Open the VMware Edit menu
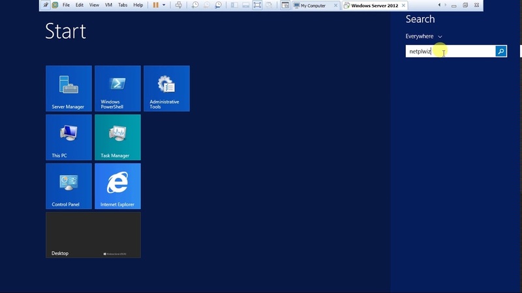The image size is (522, 293). (79, 5)
